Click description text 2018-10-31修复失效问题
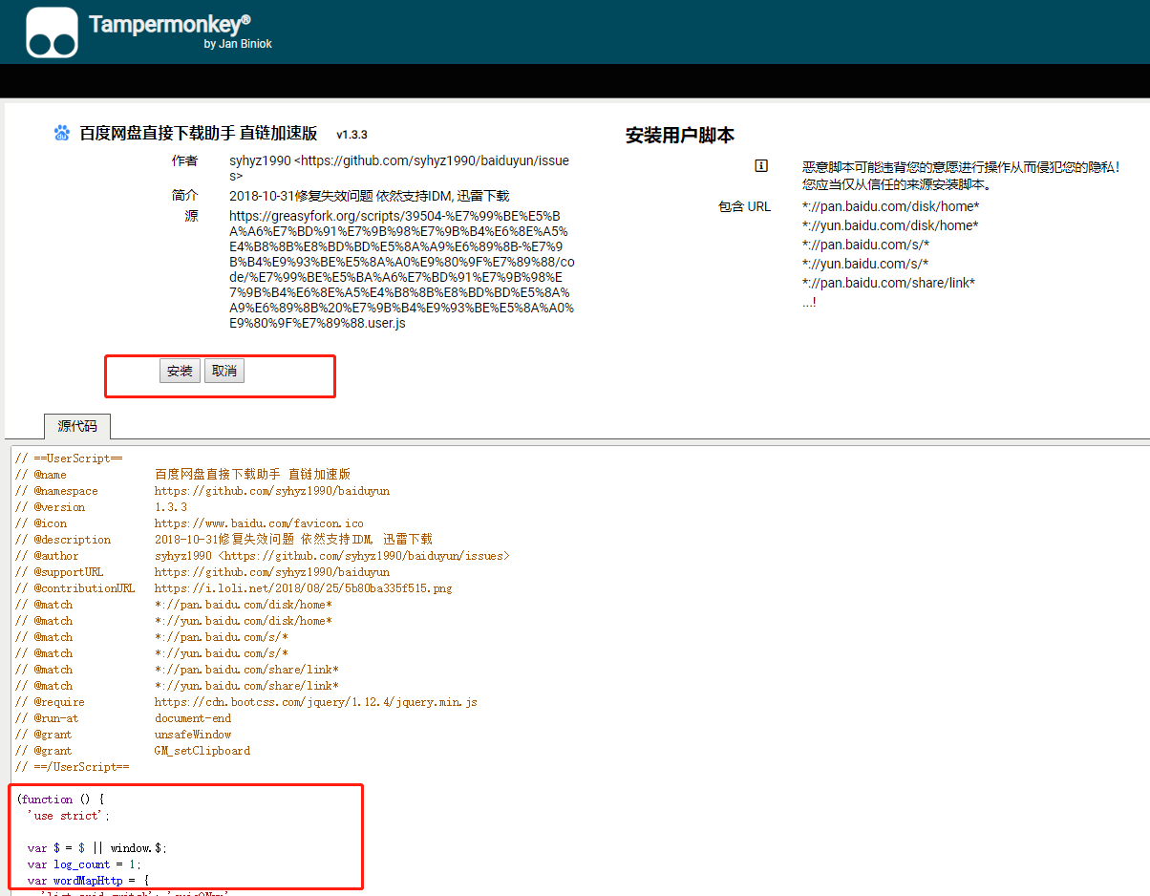The width and height of the screenshot is (1150, 896). coord(370,196)
